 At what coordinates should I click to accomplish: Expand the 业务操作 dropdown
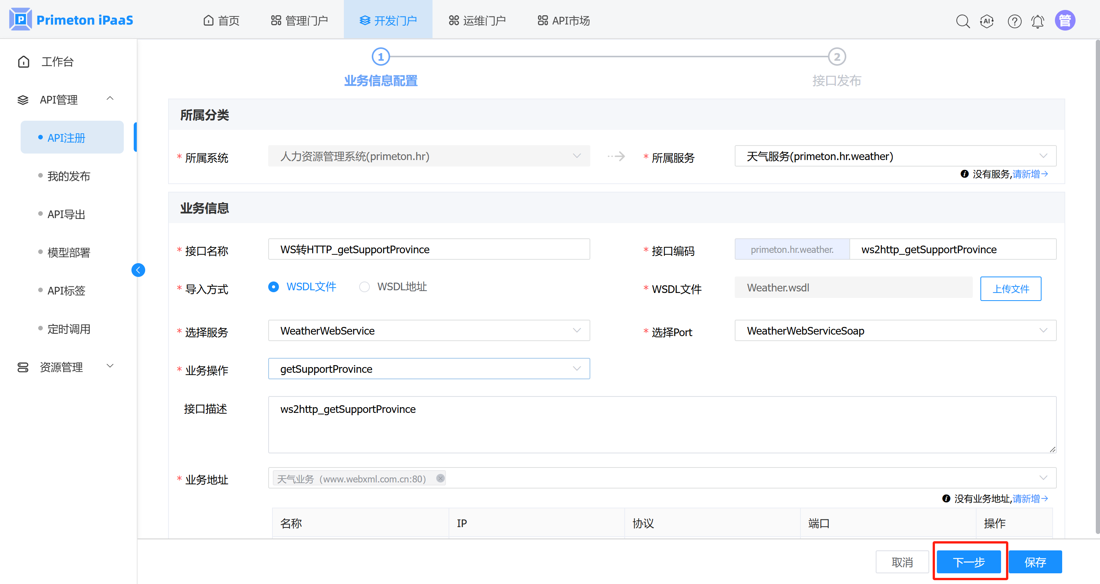click(x=429, y=369)
